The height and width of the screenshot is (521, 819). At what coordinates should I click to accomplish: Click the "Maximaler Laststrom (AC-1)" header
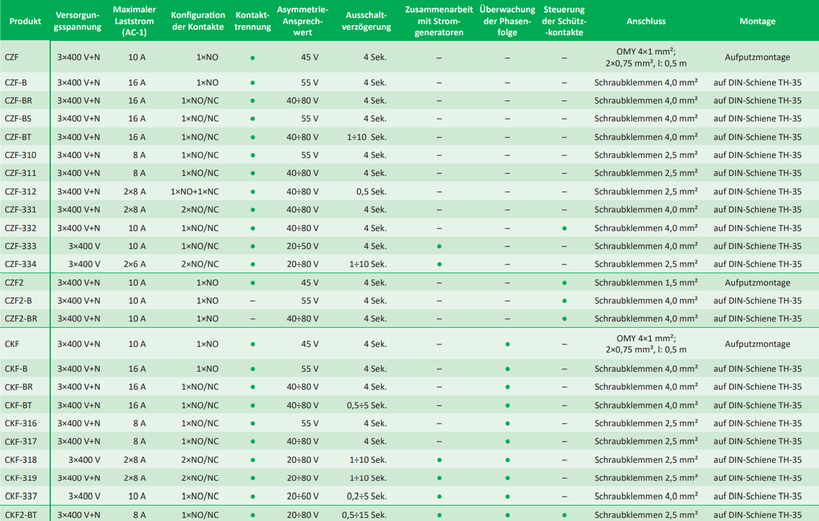pos(135,21)
